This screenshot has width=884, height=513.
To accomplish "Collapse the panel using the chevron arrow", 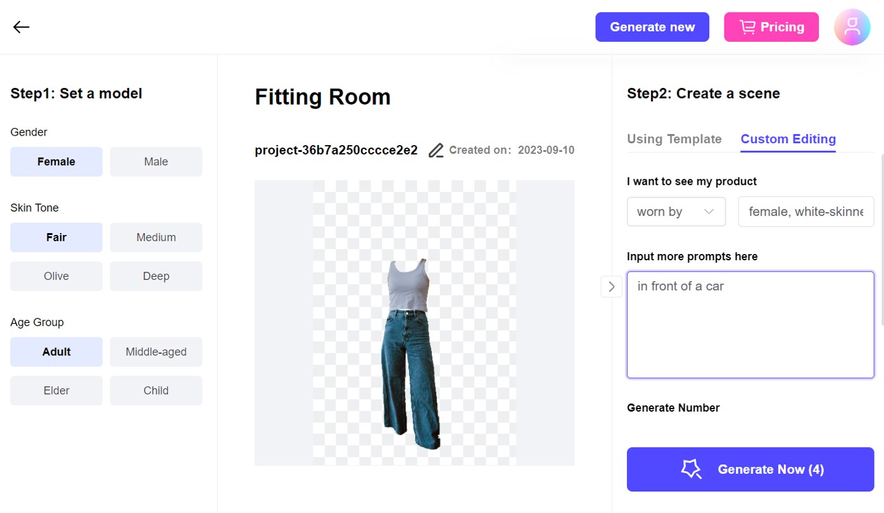I will click(611, 286).
